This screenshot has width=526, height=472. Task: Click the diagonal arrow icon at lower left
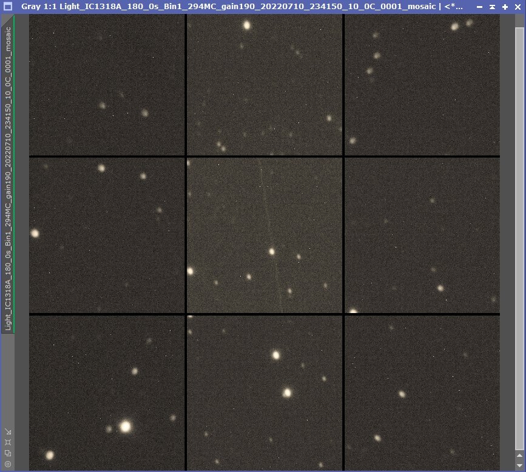coord(8,431)
